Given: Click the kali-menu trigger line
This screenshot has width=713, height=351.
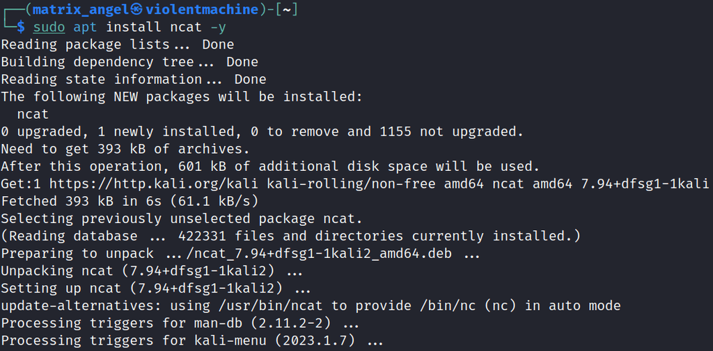Looking at the screenshot, I should (191, 341).
